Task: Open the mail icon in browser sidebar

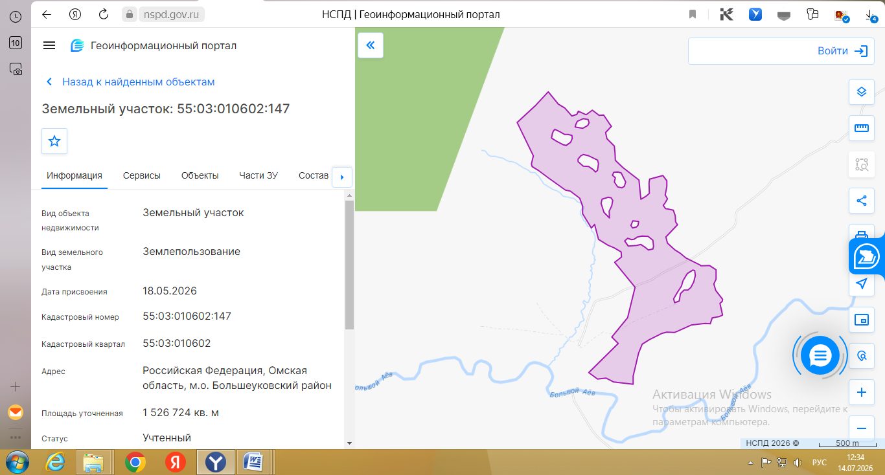Action: tap(16, 412)
